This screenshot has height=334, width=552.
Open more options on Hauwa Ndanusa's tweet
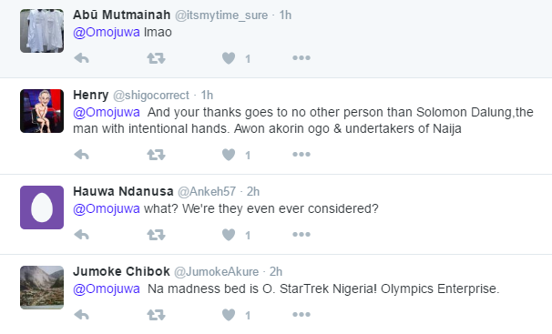(302, 234)
